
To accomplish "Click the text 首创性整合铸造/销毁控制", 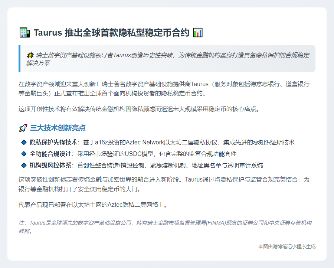I will point(170,165).
